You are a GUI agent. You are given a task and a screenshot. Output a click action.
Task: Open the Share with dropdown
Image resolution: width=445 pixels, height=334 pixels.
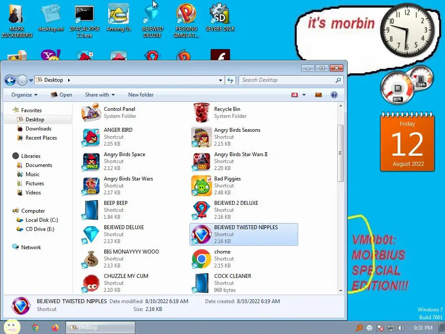100,95
